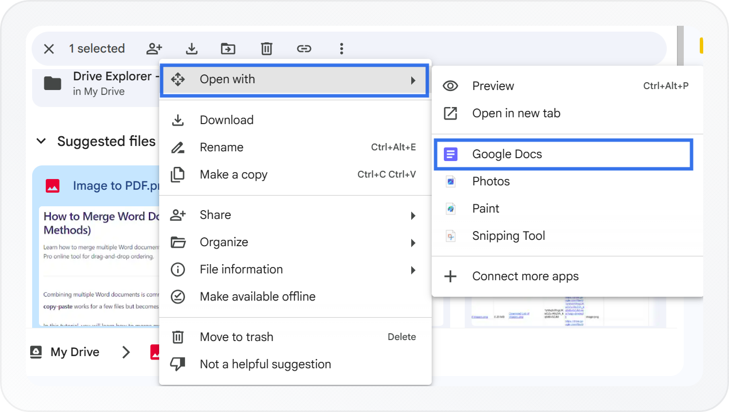Open the three-dot more actions menu
The height and width of the screenshot is (412, 729).
tap(341, 49)
